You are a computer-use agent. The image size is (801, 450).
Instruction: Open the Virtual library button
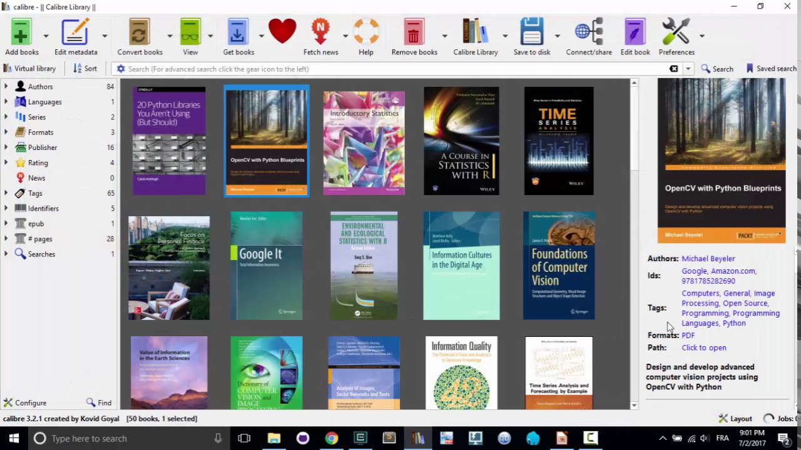(29, 69)
